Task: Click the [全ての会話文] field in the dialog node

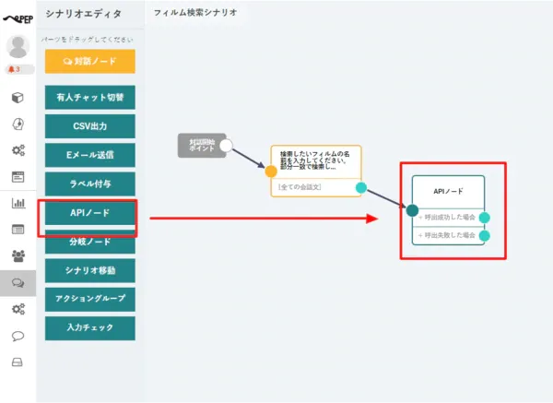Action: click(311, 187)
